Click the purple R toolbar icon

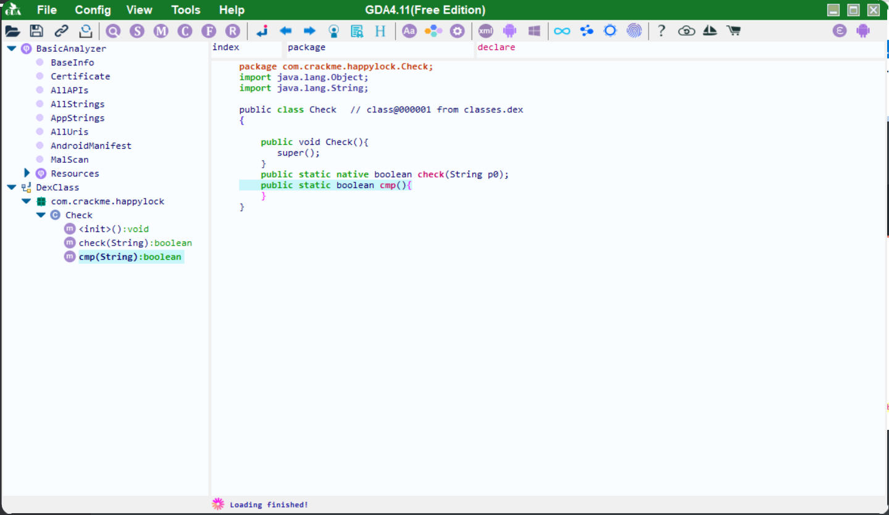(x=232, y=31)
